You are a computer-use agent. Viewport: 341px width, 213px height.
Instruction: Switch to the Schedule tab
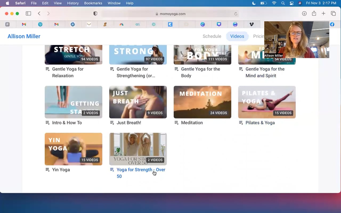[212, 36]
